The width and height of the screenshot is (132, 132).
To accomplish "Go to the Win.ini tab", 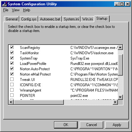I will tap(87, 19).
